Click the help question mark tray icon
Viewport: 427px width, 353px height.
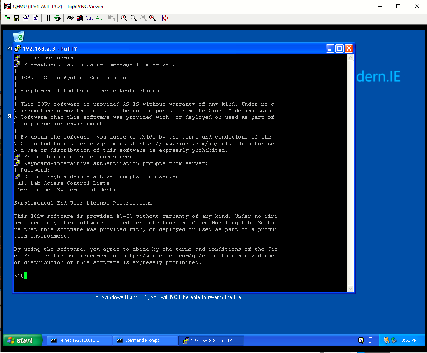[x=361, y=340]
